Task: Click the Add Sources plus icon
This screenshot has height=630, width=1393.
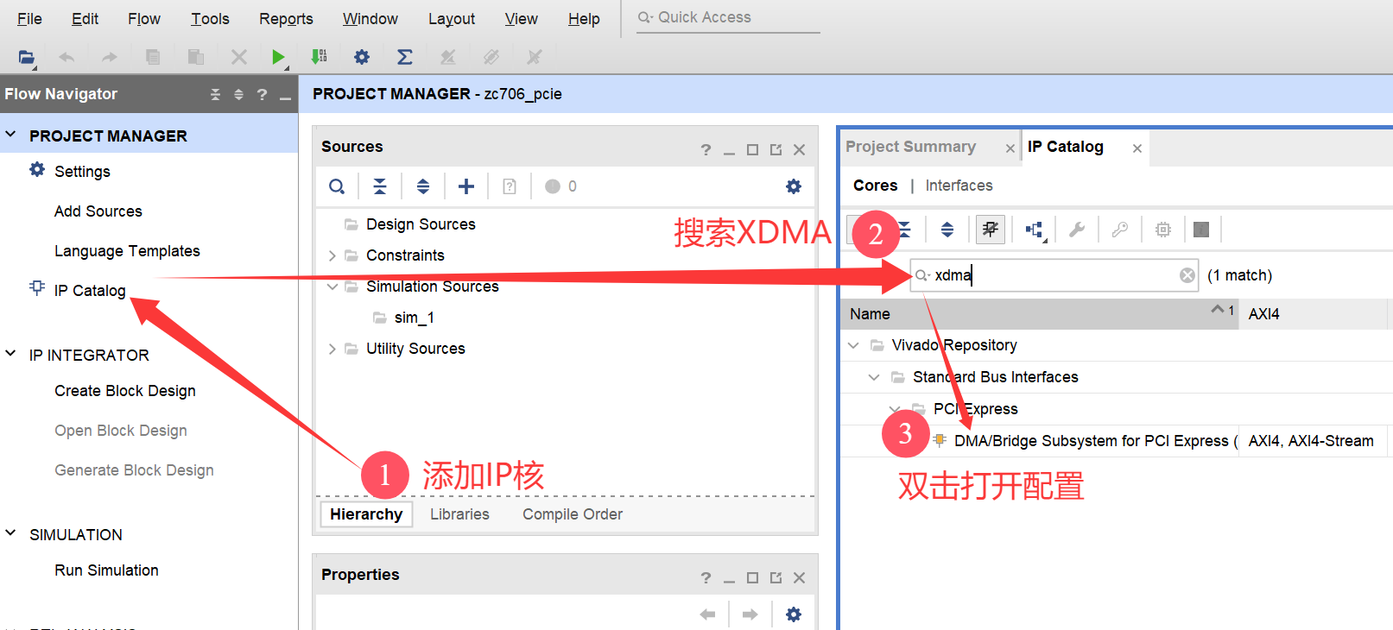Action: tap(466, 186)
